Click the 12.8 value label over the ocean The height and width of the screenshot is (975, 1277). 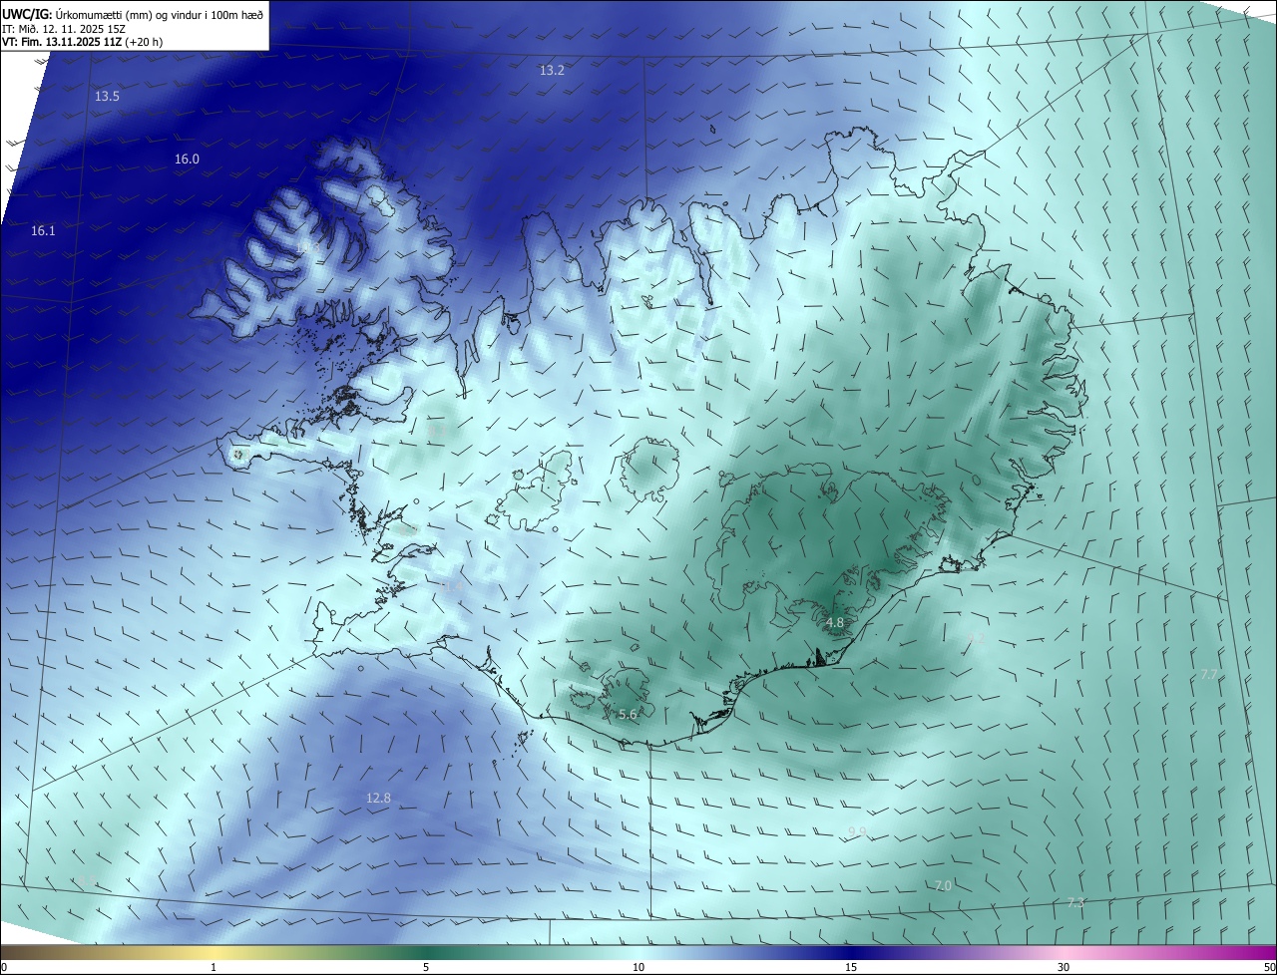pos(378,799)
